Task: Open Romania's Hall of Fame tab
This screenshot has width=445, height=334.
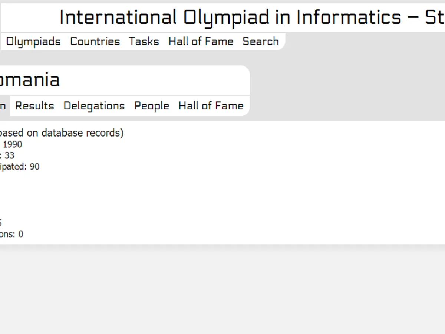Action: 211,106
